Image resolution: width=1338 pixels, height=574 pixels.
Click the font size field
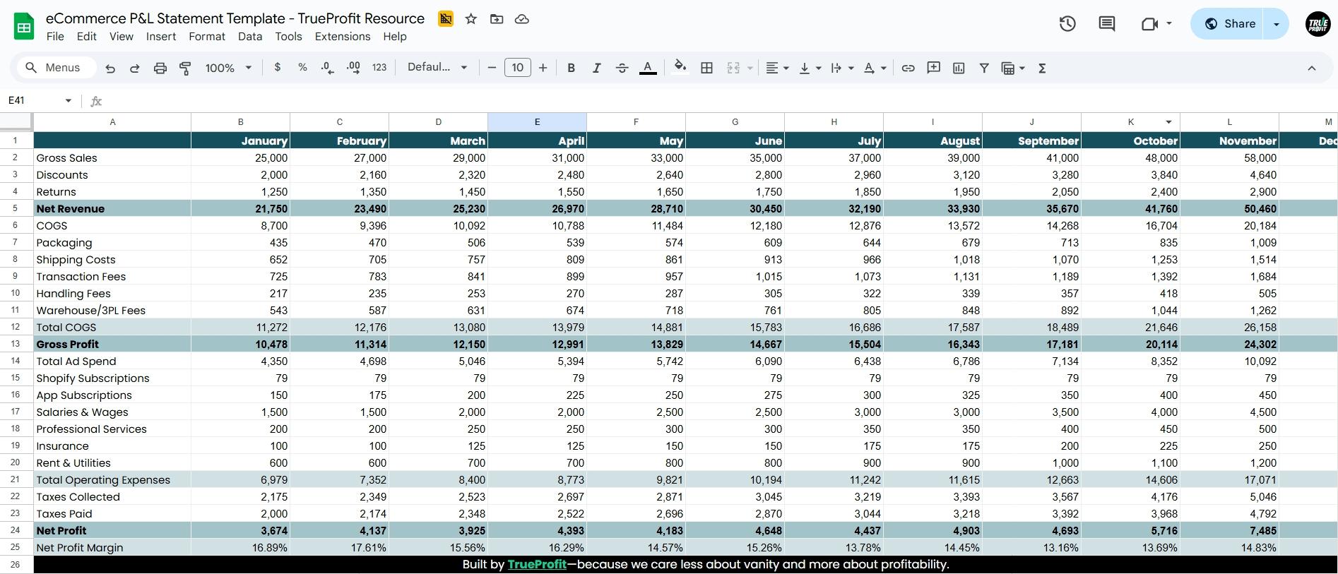(517, 68)
